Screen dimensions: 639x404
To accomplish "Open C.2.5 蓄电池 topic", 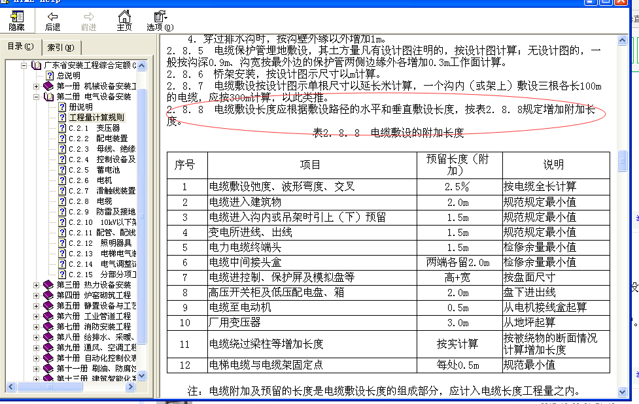I will [94, 170].
